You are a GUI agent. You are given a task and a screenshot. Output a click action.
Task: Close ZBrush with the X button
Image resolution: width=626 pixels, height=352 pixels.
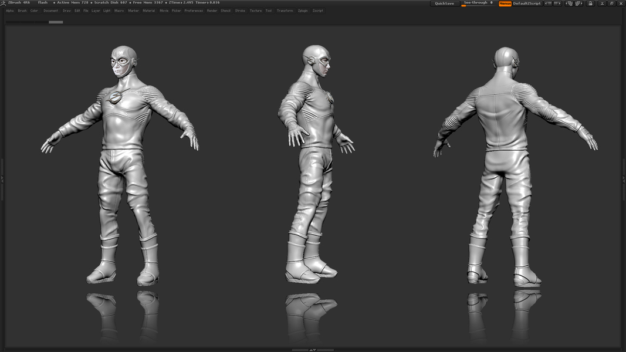621,3
